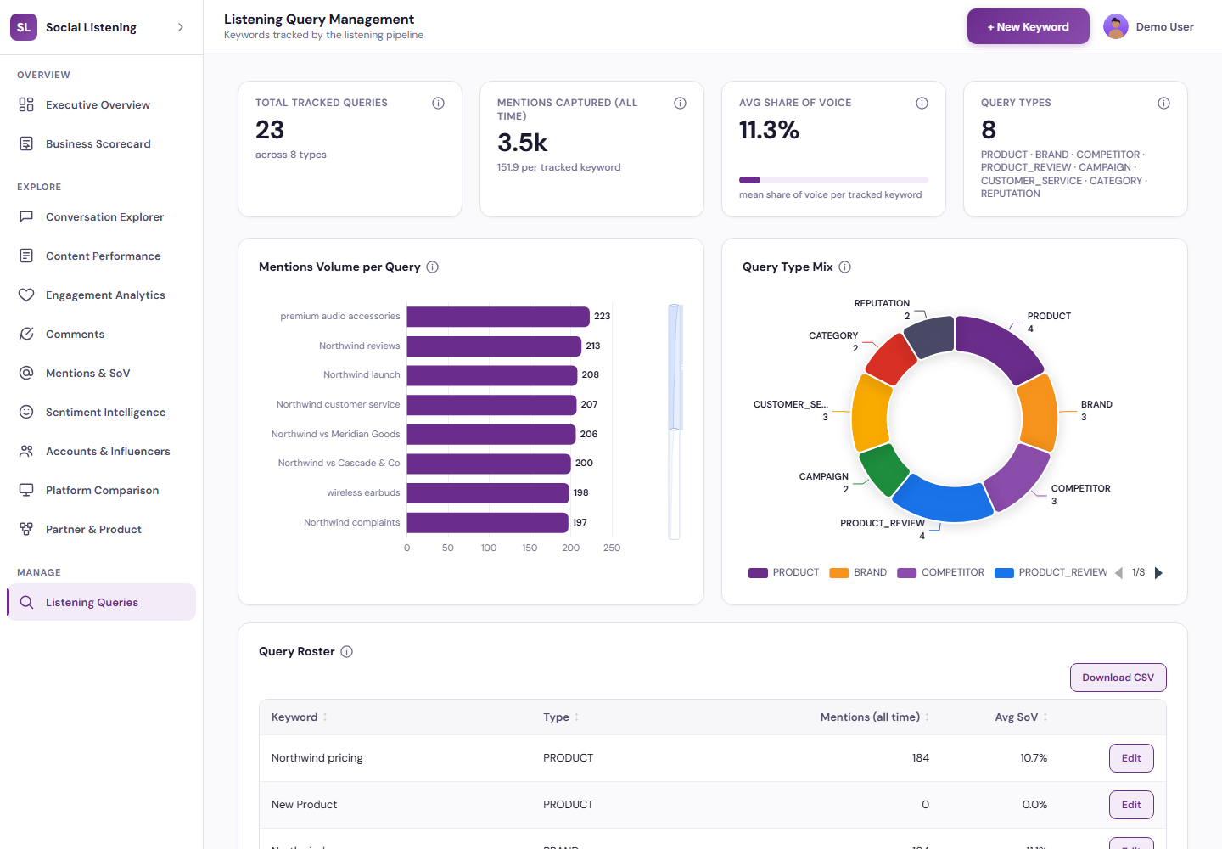Click the Northwind vs Cascade & Co bar
This screenshot has width=1222, height=849.
[x=489, y=464]
